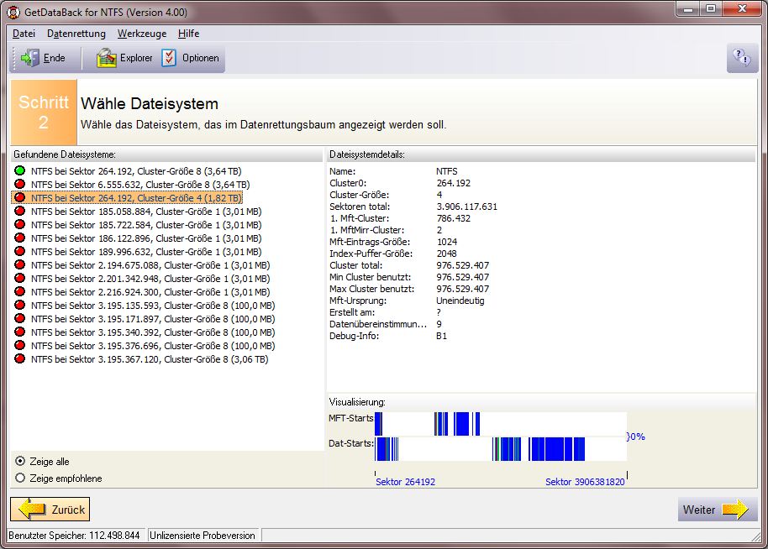Open the help question mark icon
768x549 pixels.
(x=742, y=58)
